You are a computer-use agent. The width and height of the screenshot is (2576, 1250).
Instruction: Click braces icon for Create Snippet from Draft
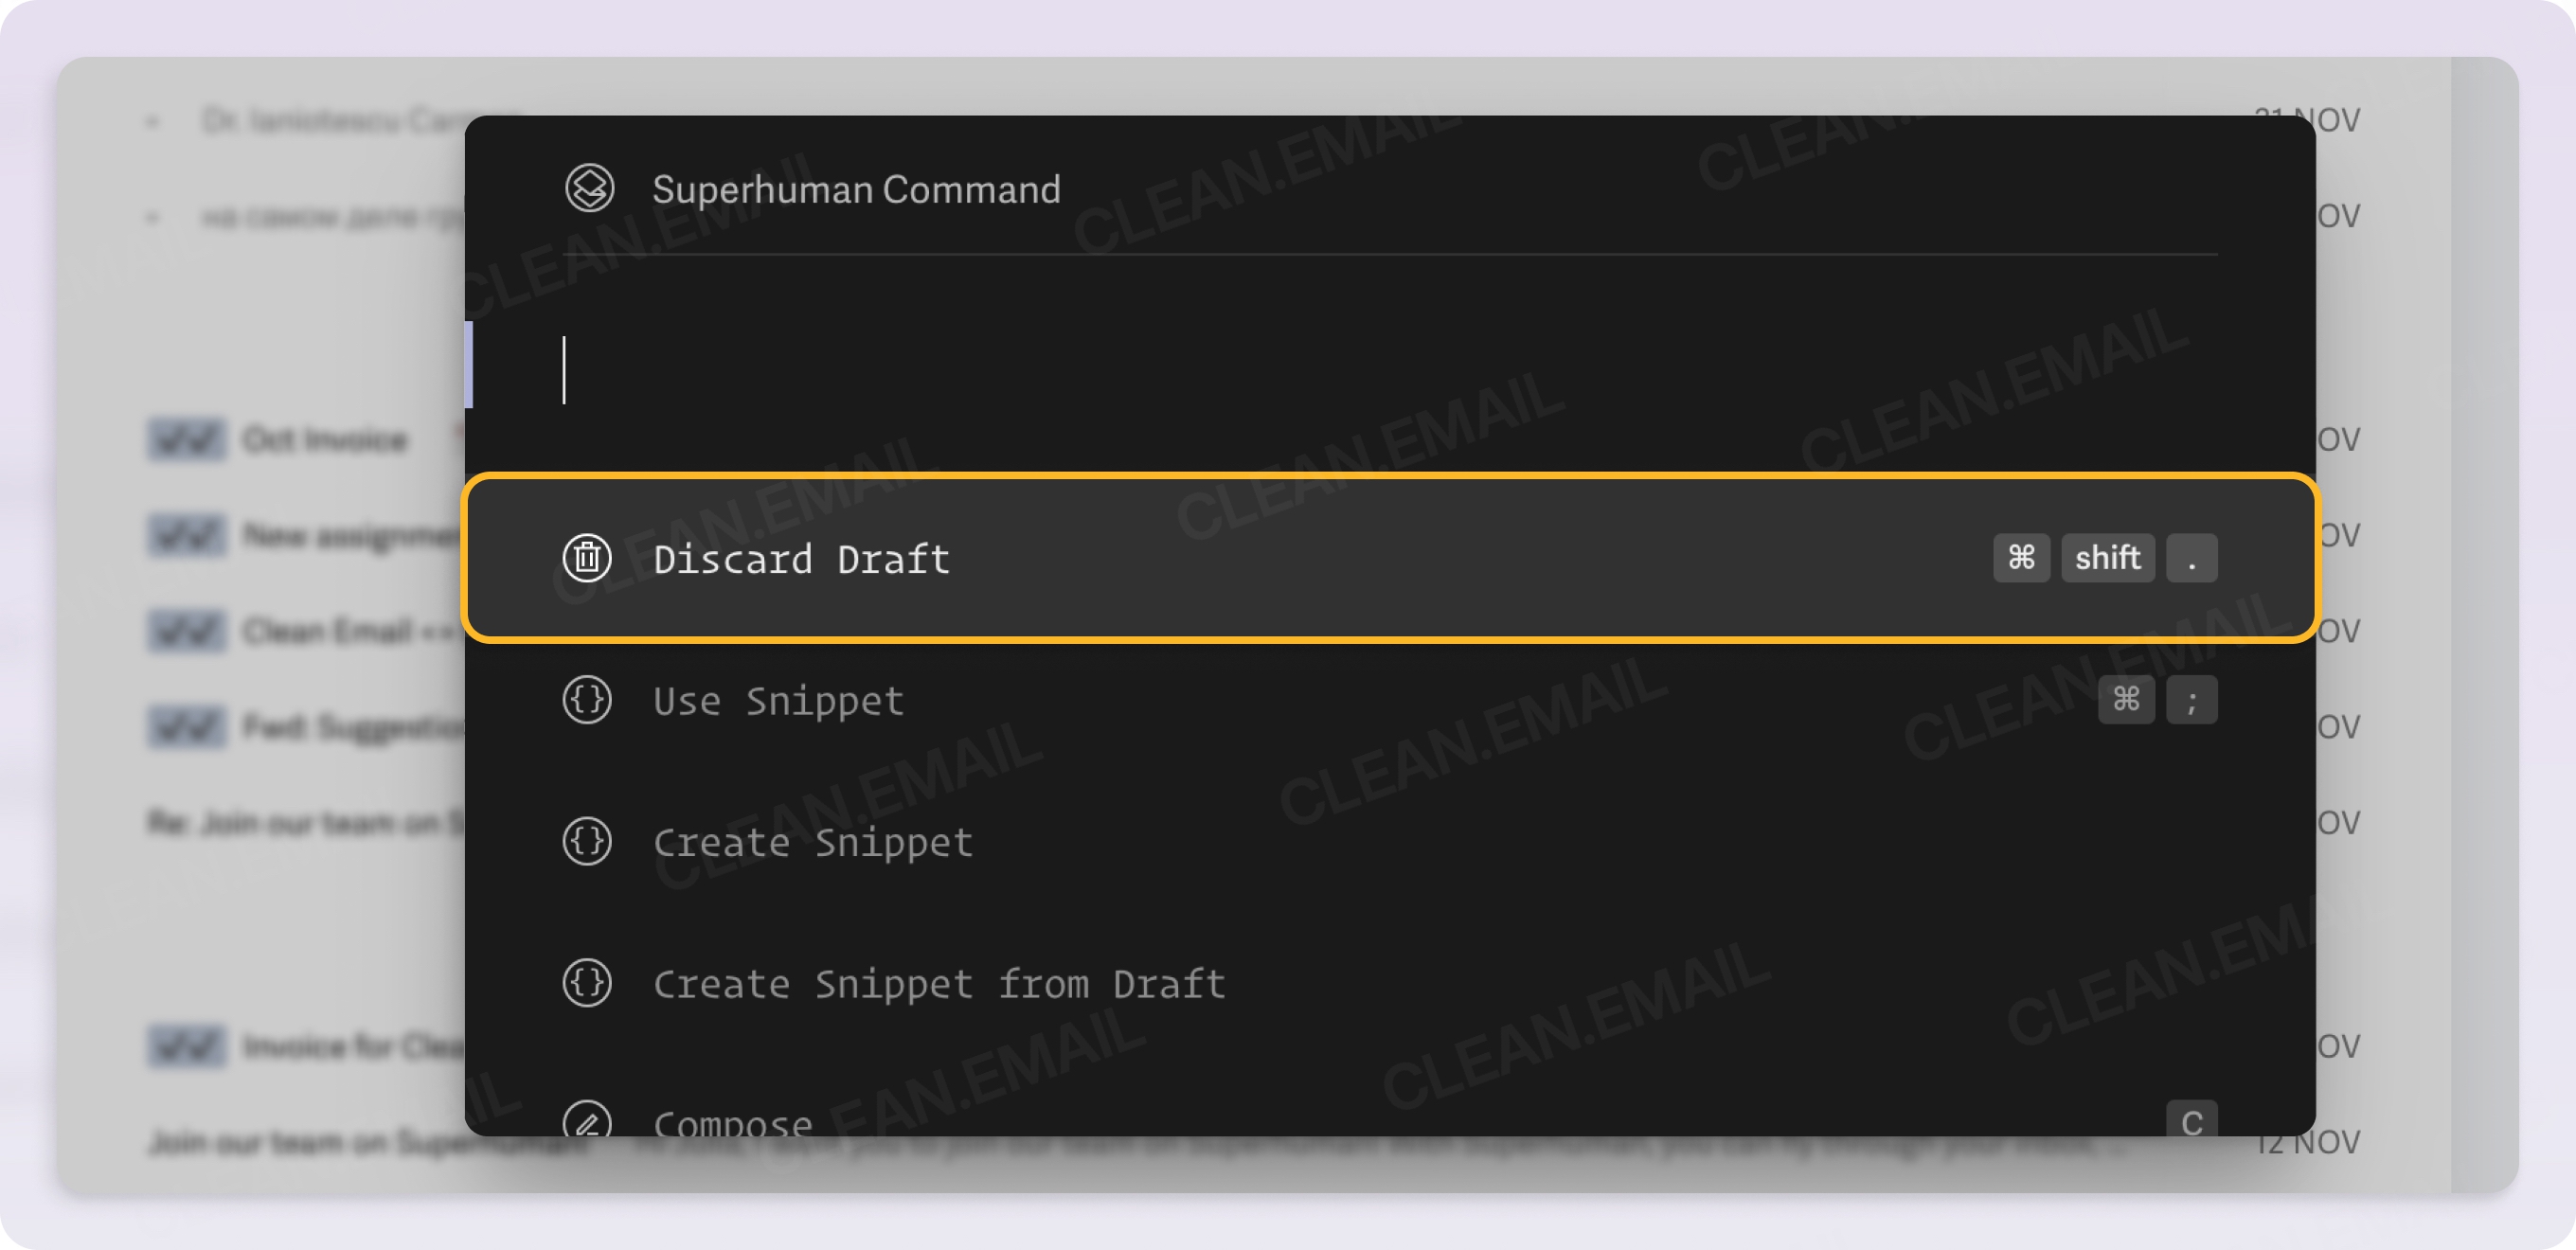coord(587,983)
